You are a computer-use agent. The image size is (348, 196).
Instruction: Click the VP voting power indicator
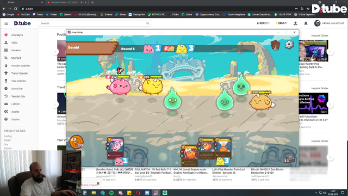point(281,23)
